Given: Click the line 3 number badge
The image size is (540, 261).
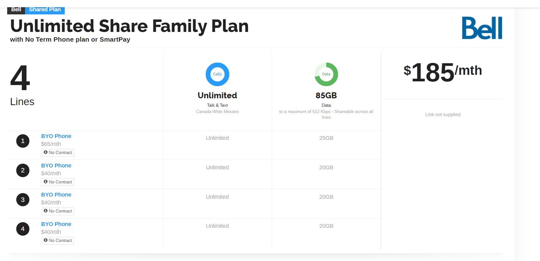Looking at the screenshot, I should [23, 200].
